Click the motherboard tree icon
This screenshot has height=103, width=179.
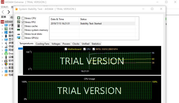coord(6,29)
